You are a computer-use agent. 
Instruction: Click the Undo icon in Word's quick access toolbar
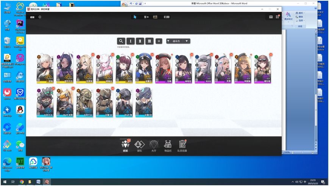pos(131,3)
